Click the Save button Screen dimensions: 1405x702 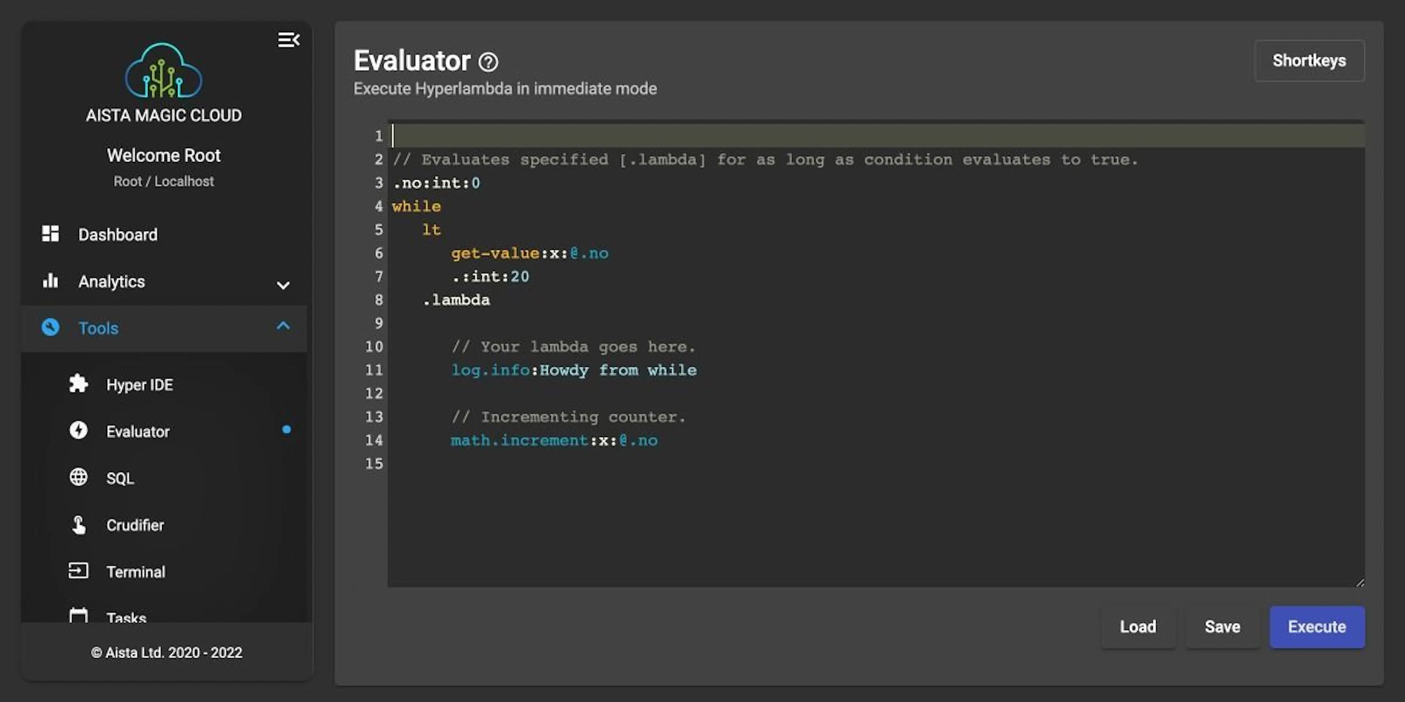[1222, 627]
